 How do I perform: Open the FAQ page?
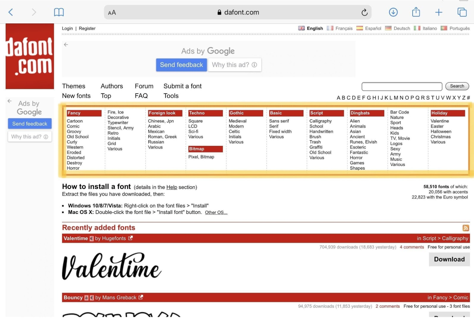coord(141,96)
